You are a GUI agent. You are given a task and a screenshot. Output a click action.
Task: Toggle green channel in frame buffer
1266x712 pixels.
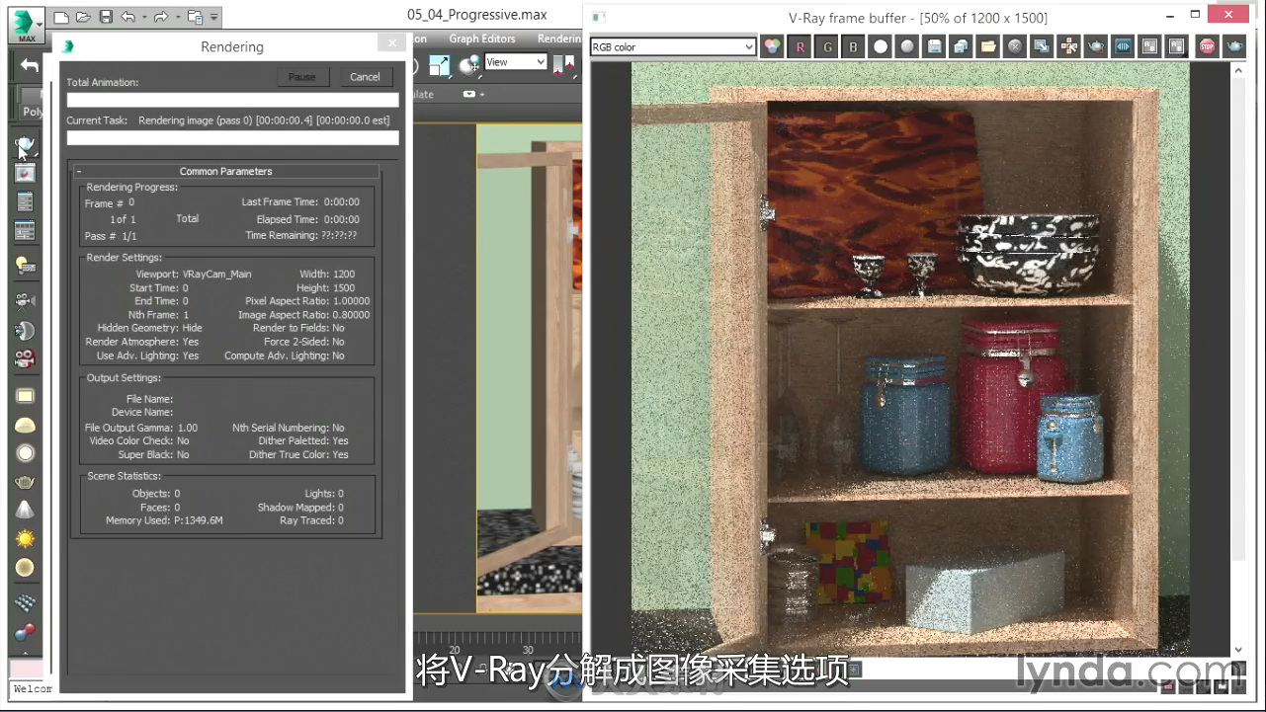tap(826, 46)
